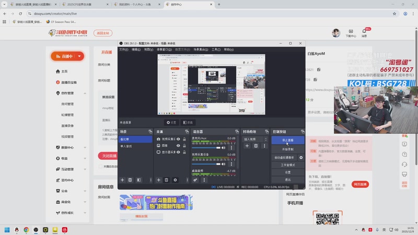Open 编辑 menu in OBS menu bar
Screen dimensions: 418x235
(136, 50)
